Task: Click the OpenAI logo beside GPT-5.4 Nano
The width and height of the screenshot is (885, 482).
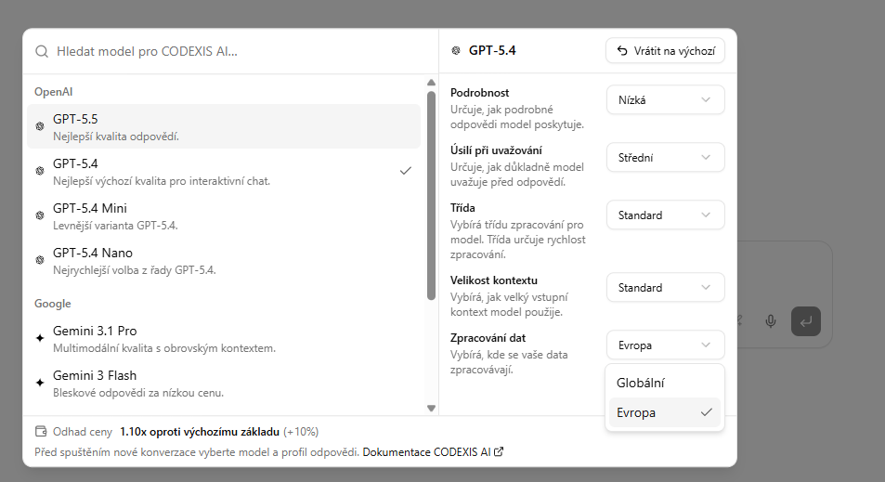Action: tap(40, 260)
